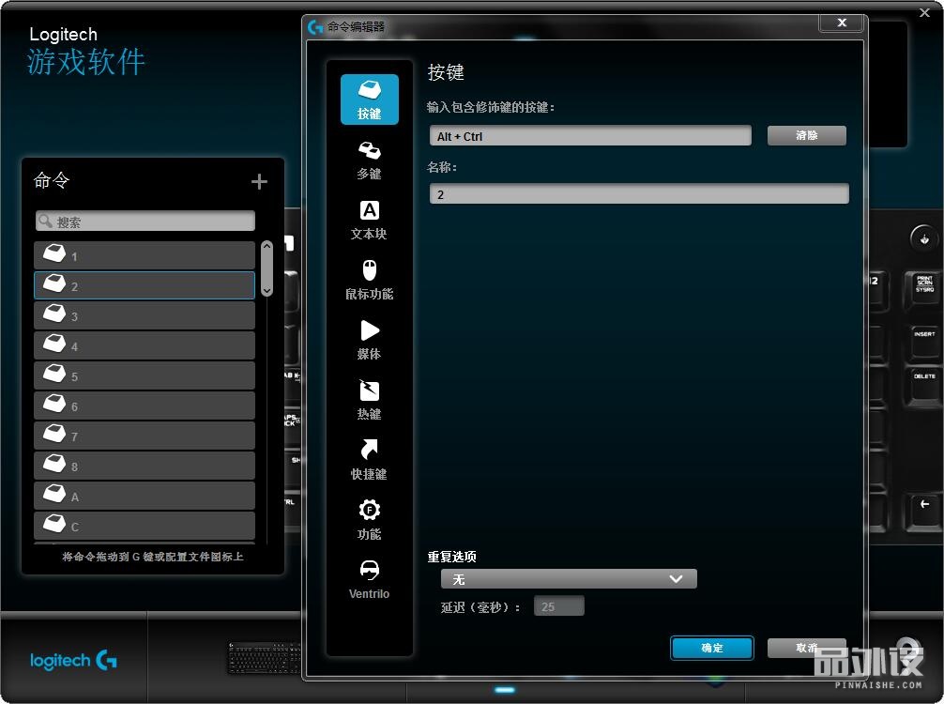Open the 鼠标功能 (Mouse Function) panel
Image resolution: width=944 pixels, height=704 pixels.
click(x=368, y=279)
